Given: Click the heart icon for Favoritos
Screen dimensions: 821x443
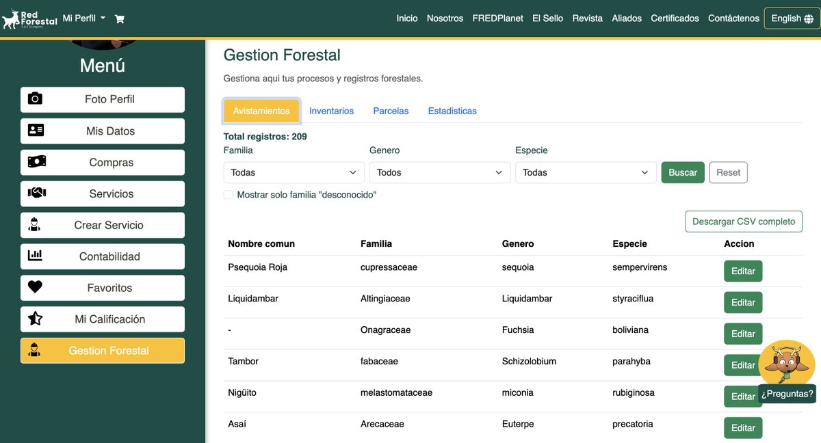Looking at the screenshot, I should pyautogui.click(x=35, y=287).
